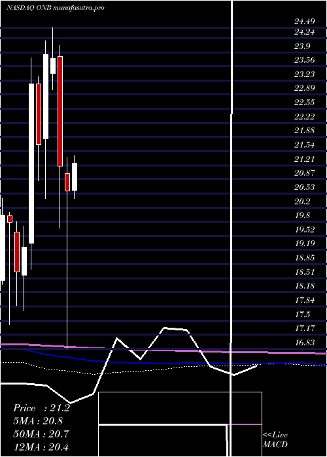Screen dimensions: 327x457
Task: Click the Price : 21.2 readout
Action: [41, 408]
